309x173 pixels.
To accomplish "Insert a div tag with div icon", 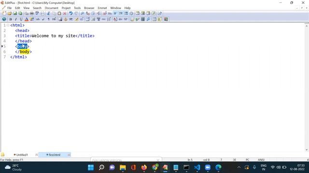I will 120,19.
